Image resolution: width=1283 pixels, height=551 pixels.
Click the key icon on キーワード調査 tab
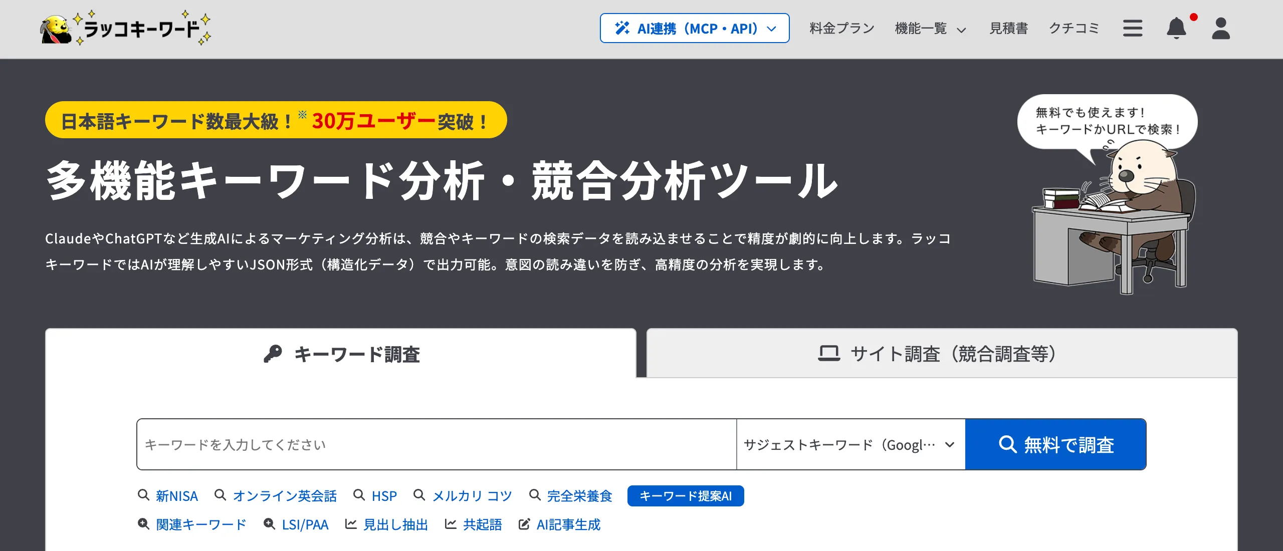(273, 354)
